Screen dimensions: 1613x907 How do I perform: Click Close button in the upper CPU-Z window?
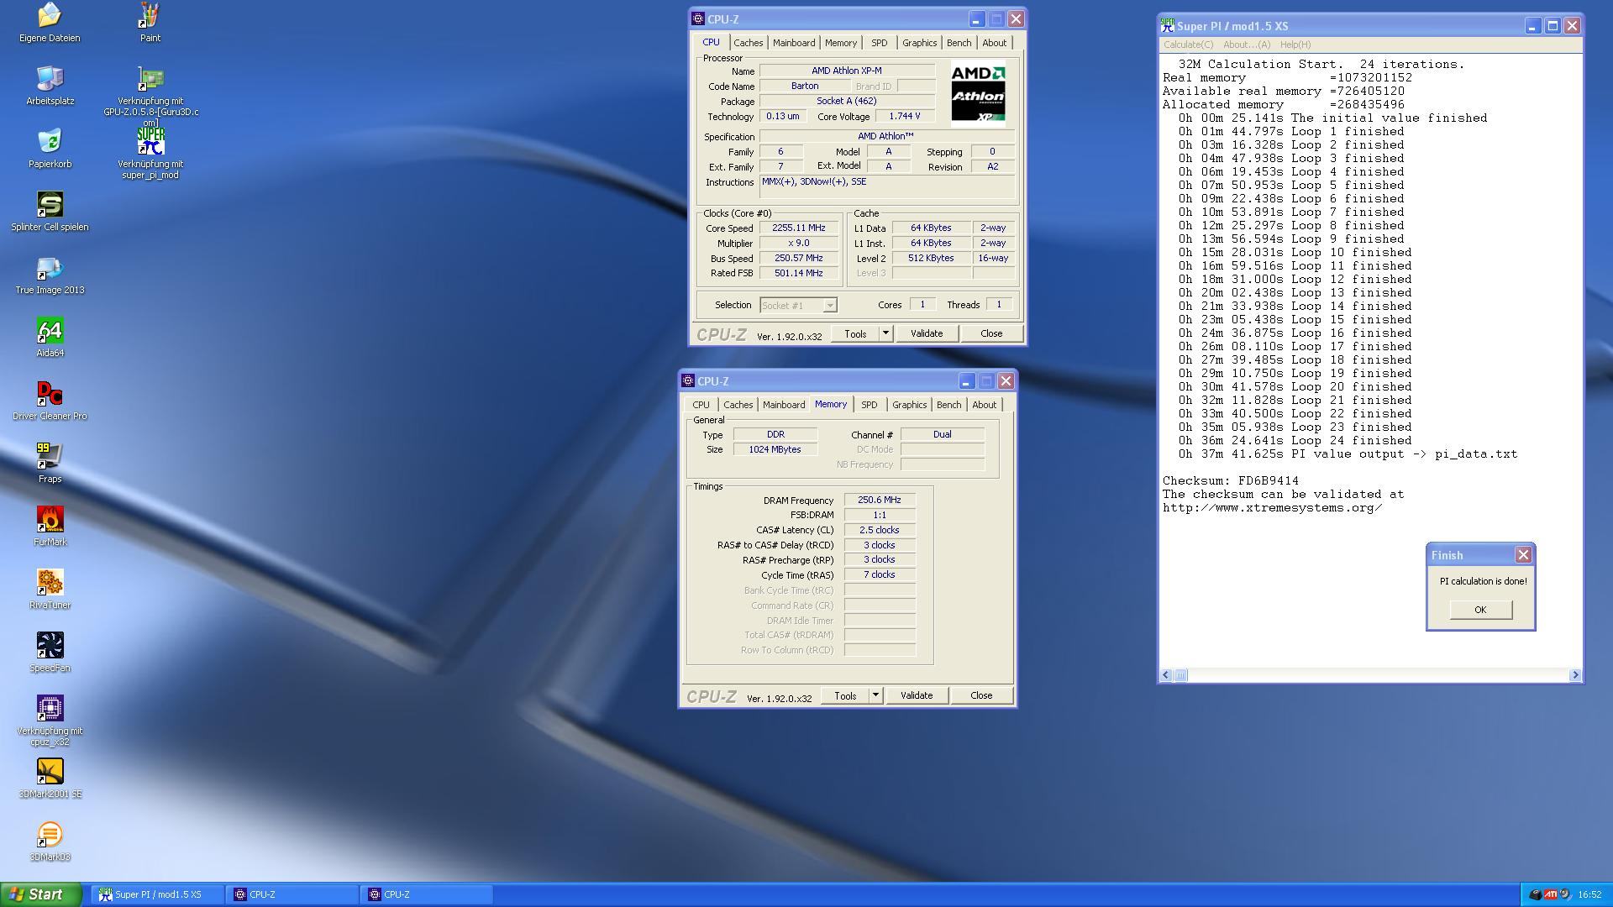click(991, 333)
